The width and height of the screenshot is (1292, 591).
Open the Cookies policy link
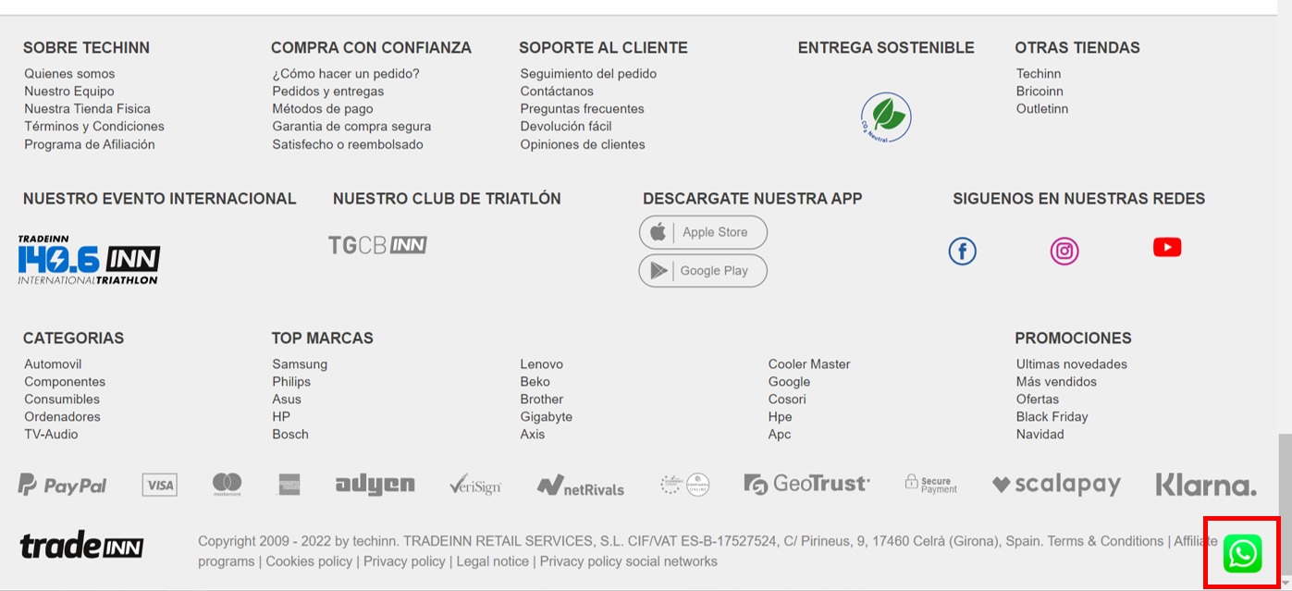coord(309,561)
